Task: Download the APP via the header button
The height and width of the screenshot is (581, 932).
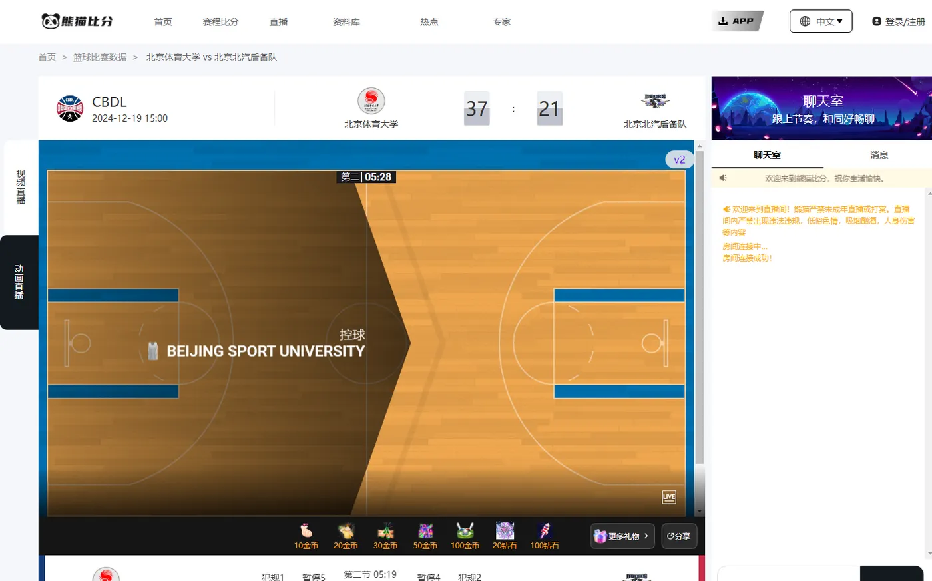Action: tap(737, 21)
